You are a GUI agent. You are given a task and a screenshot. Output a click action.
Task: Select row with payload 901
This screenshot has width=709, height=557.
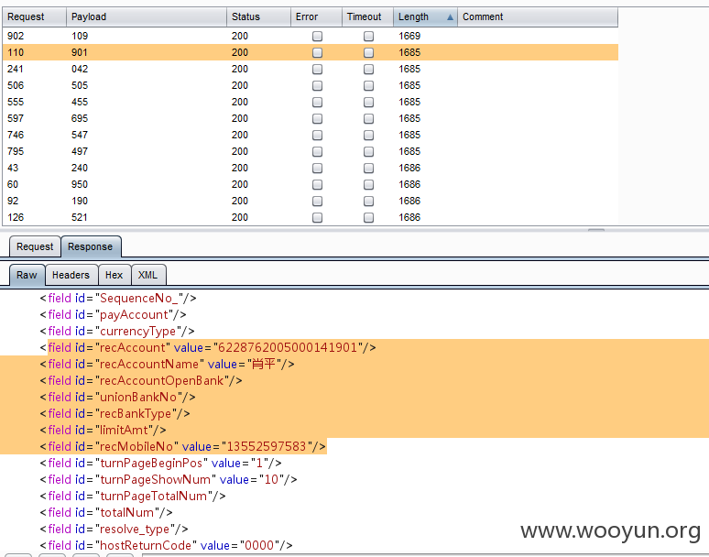(x=311, y=52)
